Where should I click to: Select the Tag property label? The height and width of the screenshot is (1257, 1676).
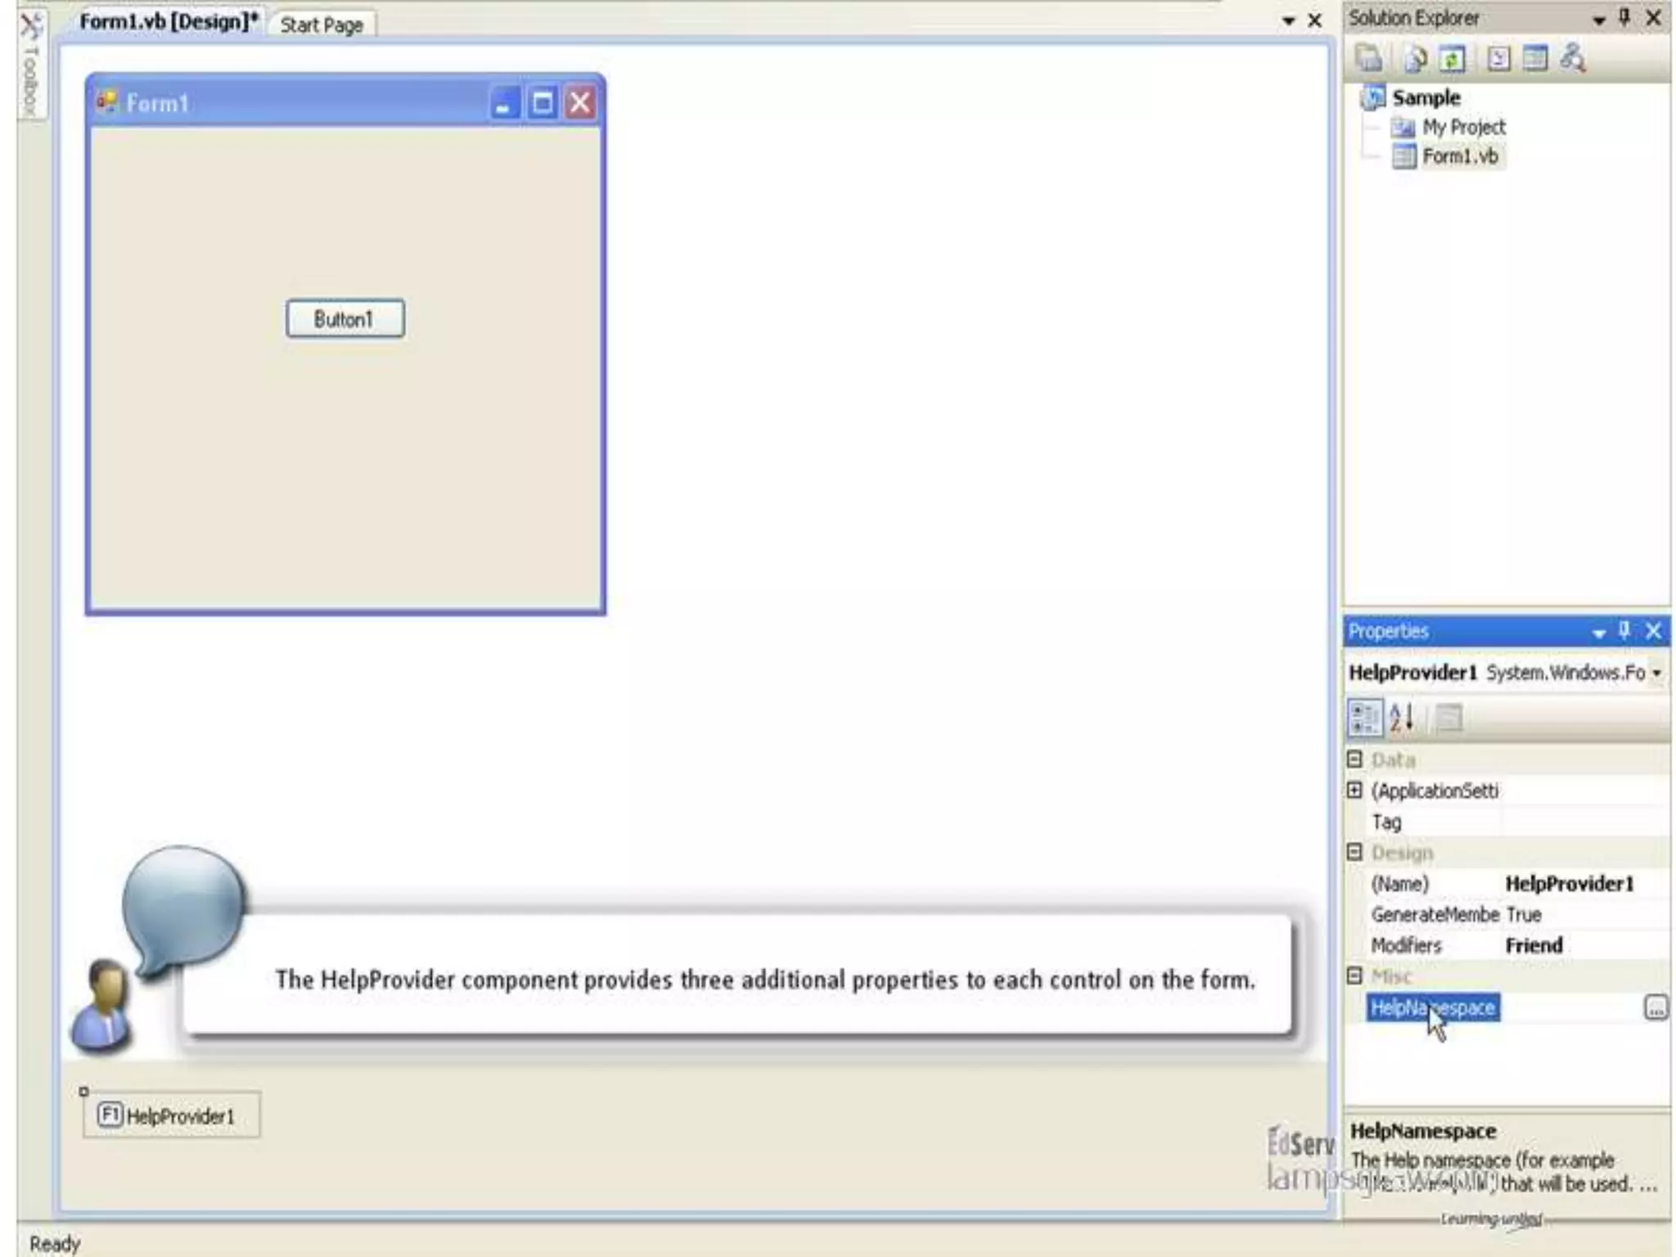point(1386,822)
